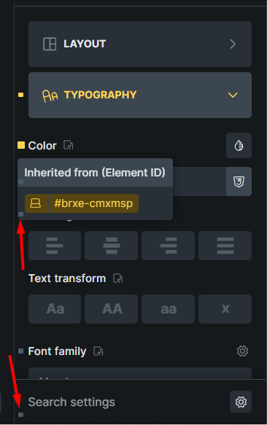Screen dimensions: 267x425
Task: Select right text alignment
Action: (x=169, y=246)
